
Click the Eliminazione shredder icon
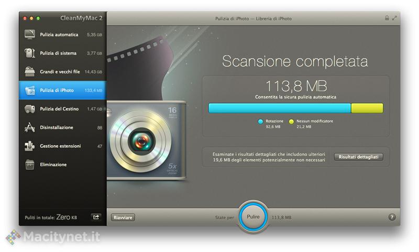tap(30, 165)
